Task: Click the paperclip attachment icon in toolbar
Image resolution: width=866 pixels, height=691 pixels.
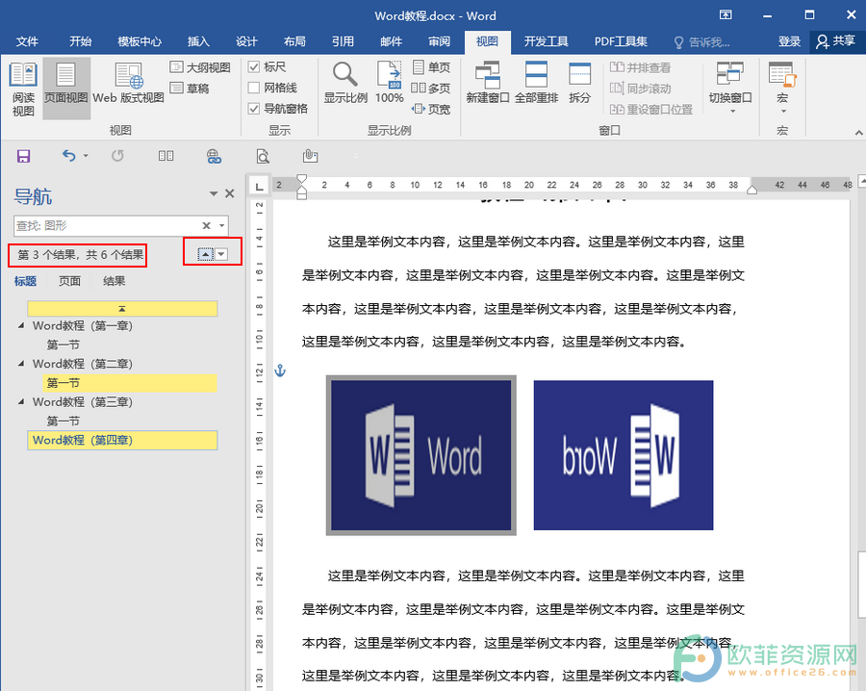Action: (x=310, y=156)
